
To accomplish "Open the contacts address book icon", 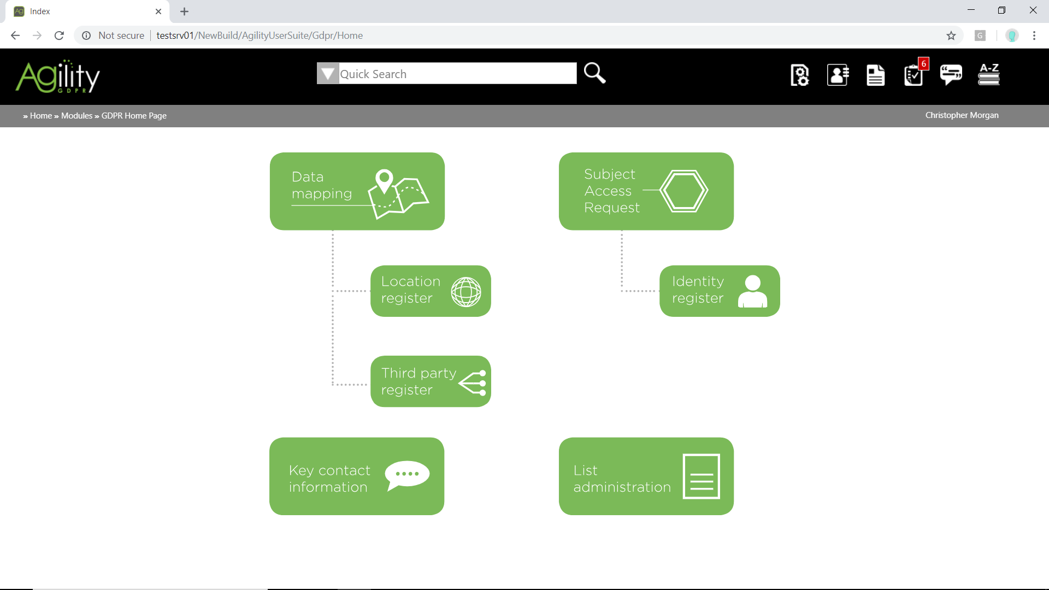I will [838, 75].
